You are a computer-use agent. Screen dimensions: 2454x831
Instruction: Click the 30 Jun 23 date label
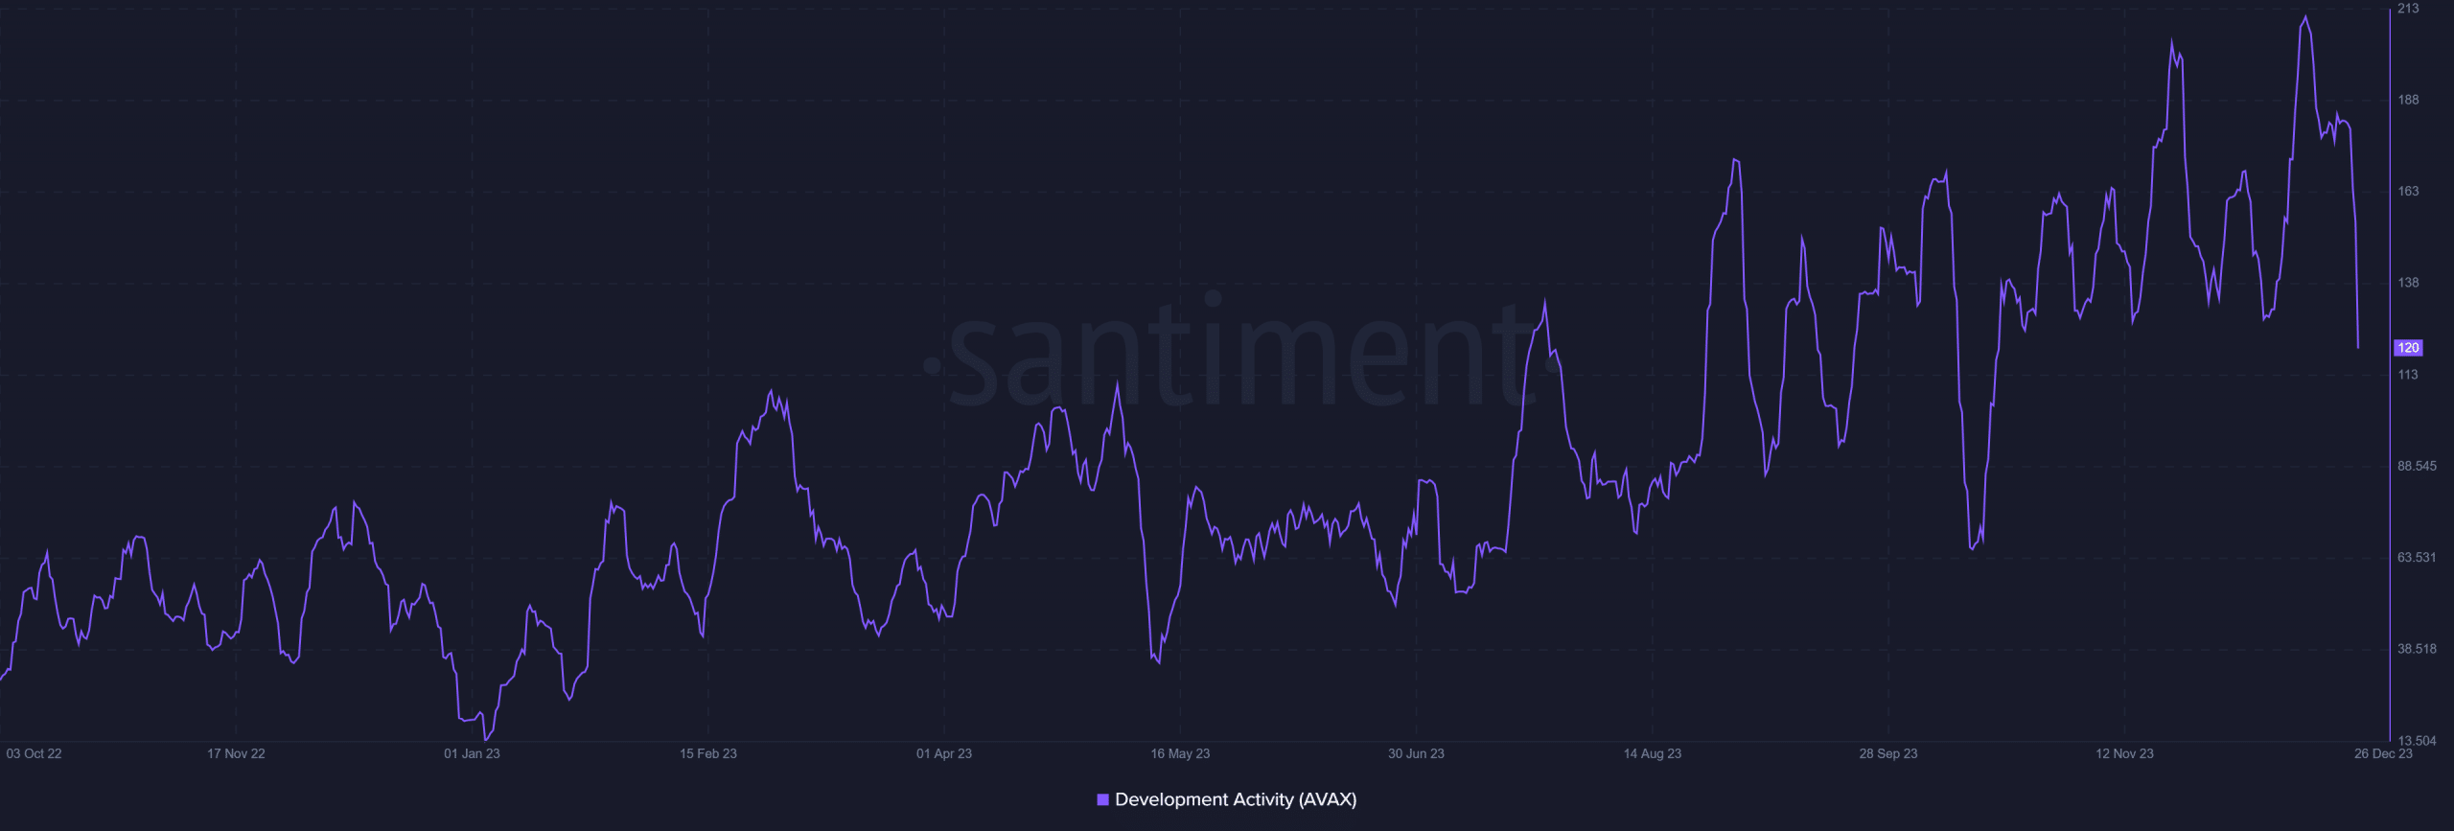[1416, 753]
